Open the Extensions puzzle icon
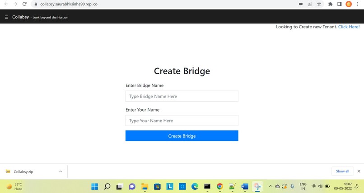This screenshot has width=364, height=193. click(330, 4)
